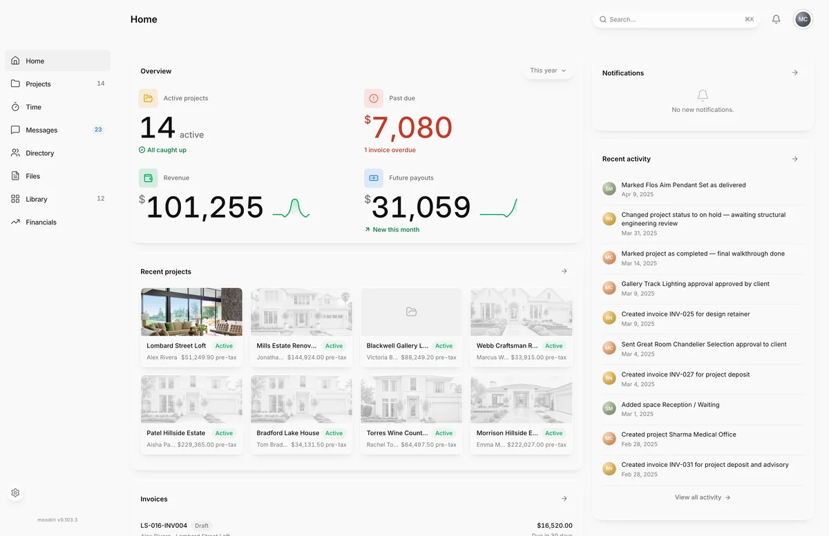Open the Mills Estate Renovation project card
Screen dimensions: 829x536
click(x=301, y=327)
